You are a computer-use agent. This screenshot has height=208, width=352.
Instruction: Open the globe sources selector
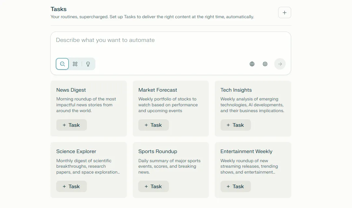pos(252,64)
